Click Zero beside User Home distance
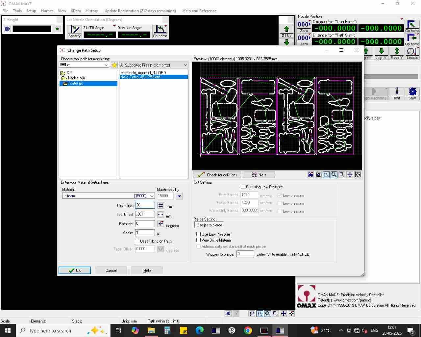This screenshot has width=421, height=337. 304,26
